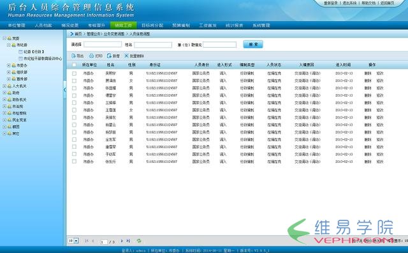Open the 统计报表 menu
Screen dimensions: 408x253
tap(234, 25)
